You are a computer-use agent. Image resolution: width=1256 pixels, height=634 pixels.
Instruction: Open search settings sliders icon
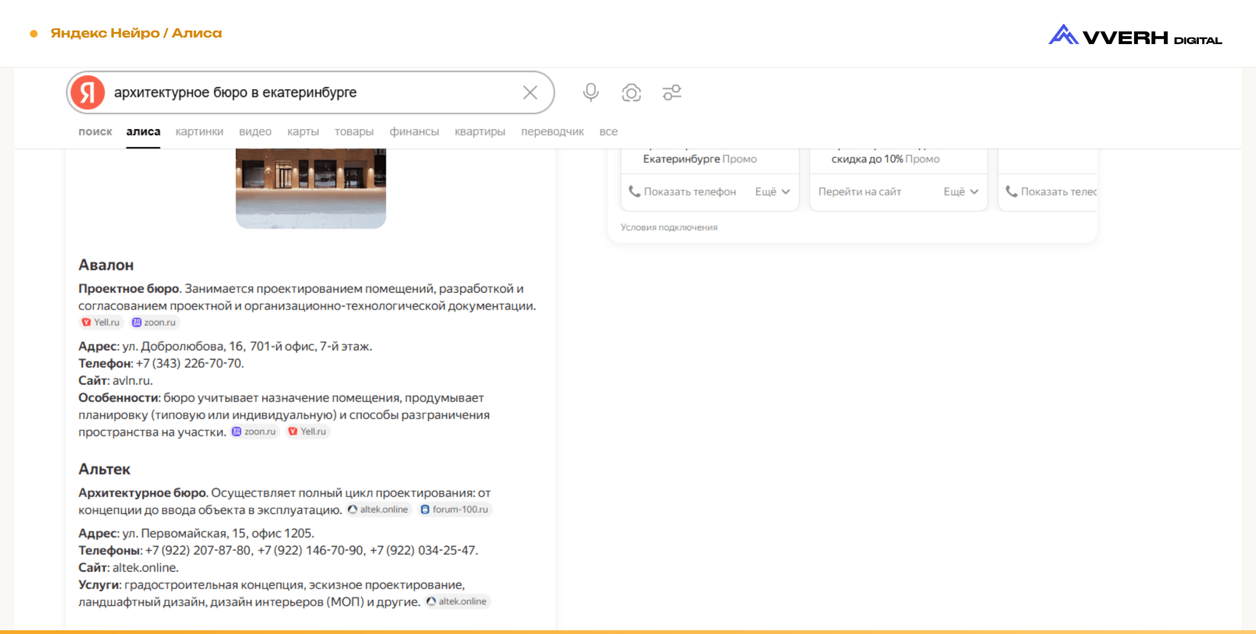pyautogui.click(x=672, y=92)
